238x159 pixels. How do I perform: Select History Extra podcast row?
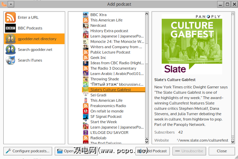tap(114, 31)
